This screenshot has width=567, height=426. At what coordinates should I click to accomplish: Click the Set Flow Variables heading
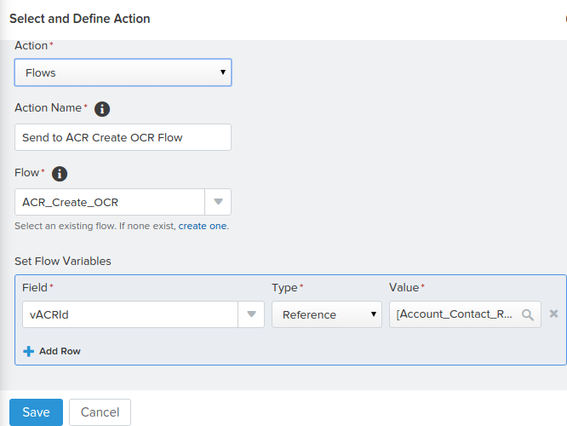coord(63,261)
